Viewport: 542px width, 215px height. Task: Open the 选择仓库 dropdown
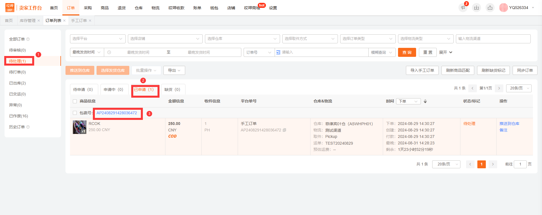[242, 39]
